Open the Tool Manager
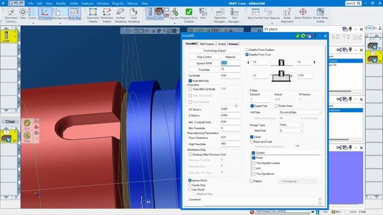This screenshot has height=215, width=383. 234,15
